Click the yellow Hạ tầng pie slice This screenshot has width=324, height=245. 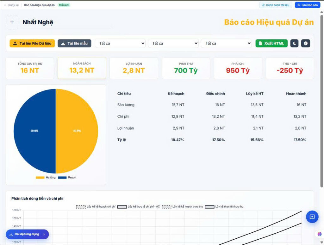77,131
